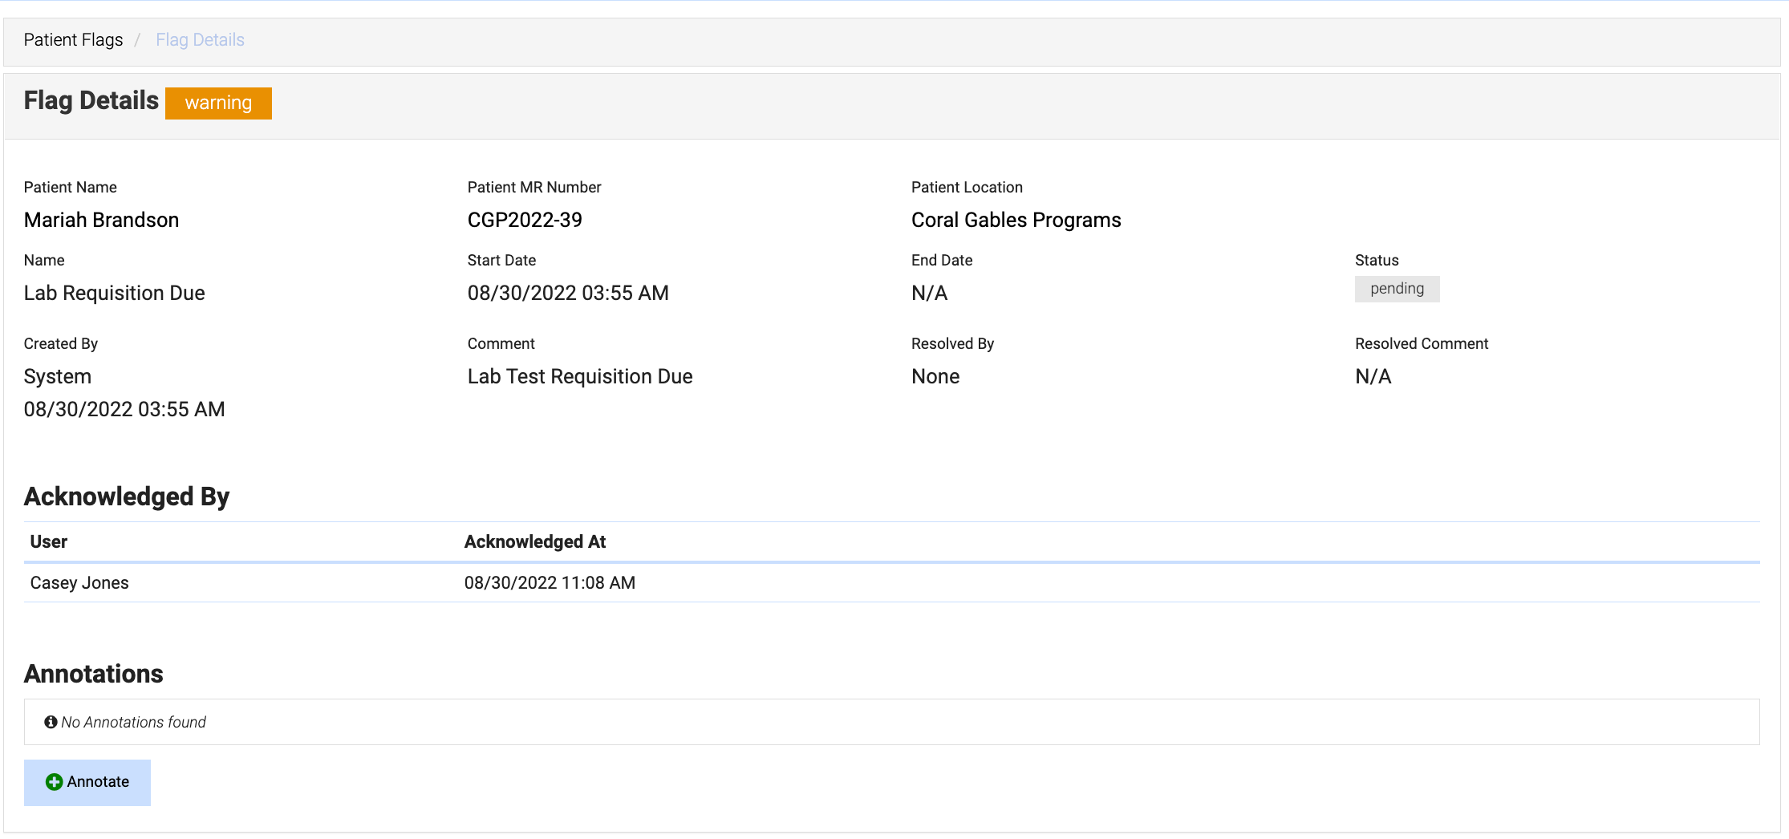Click the acknowledged time 08/30/2022 11:08 AM

click(x=550, y=583)
